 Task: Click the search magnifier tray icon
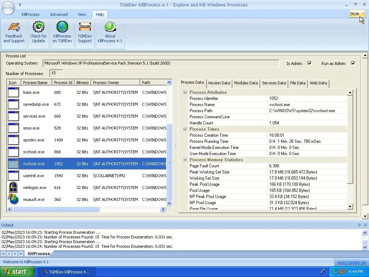342,272
